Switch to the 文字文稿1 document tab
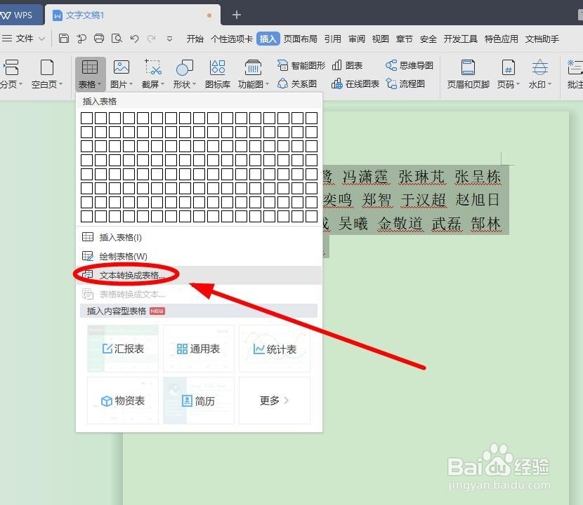This screenshot has height=505, width=583. pyautogui.click(x=132, y=15)
